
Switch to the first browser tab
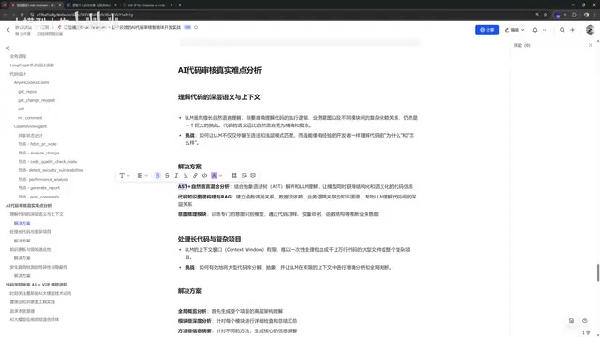pyautogui.click(x=37, y=5)
